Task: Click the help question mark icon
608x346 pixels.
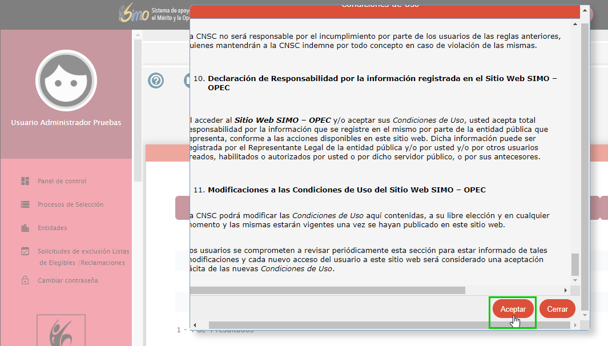Action: click(x=156, y=81)
